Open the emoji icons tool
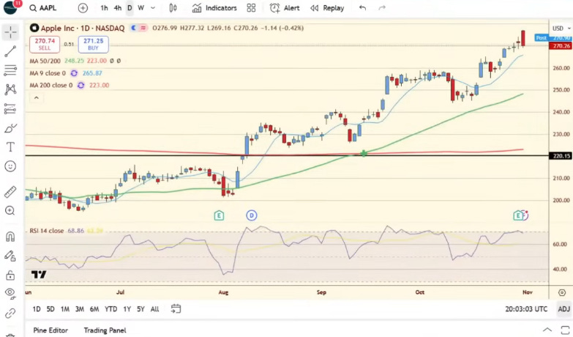Screen dimensions: 573x337 coord(10,166)
